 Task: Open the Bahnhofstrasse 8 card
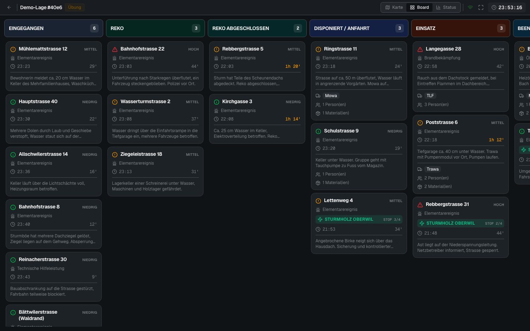pyautogui.click(x=54, y=224)
